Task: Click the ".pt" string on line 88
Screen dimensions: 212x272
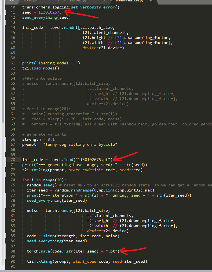Action: pos(111,251)
